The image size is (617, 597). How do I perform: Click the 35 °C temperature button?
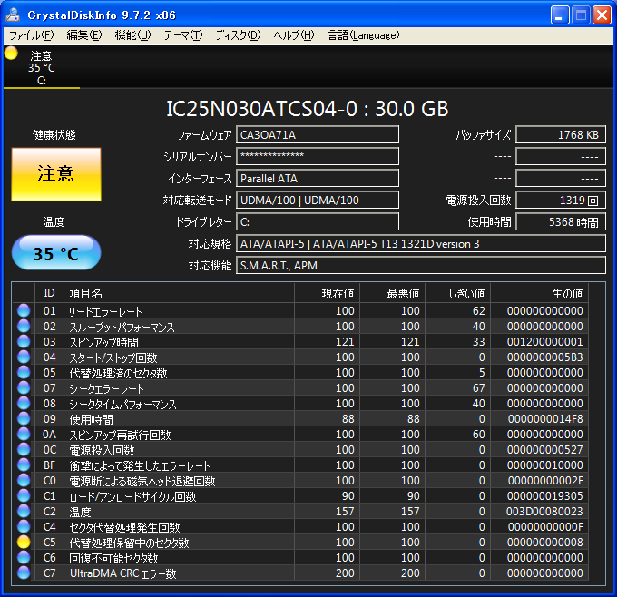click(x=56, y=252)
